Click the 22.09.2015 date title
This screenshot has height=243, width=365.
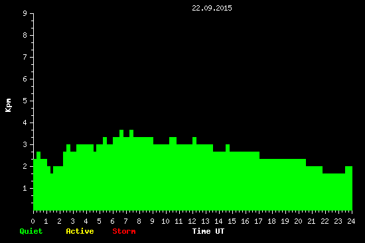212,8
